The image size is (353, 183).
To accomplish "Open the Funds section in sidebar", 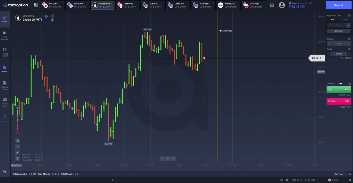I will pos(5,69).
